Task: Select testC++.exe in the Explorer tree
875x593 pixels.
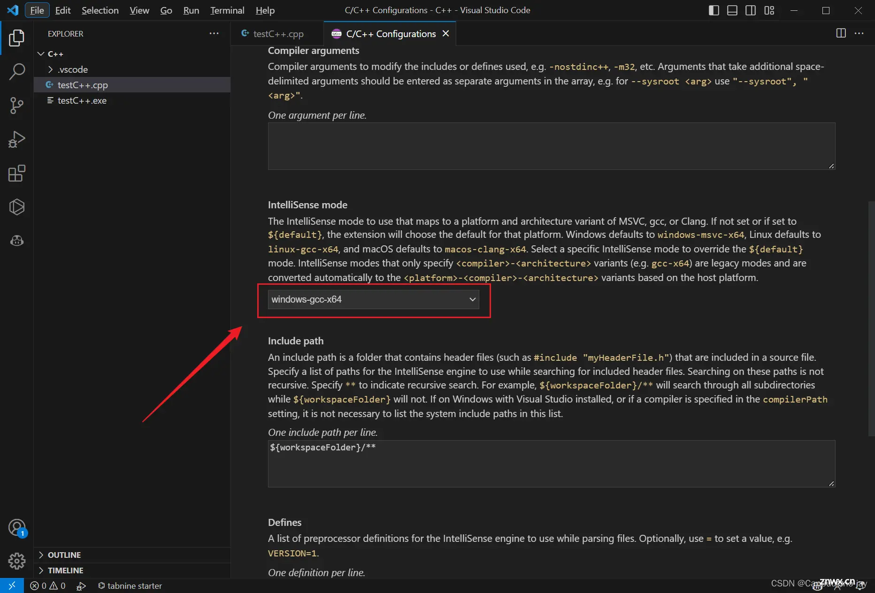Action: pyautogui.click(x=132, y=100)
